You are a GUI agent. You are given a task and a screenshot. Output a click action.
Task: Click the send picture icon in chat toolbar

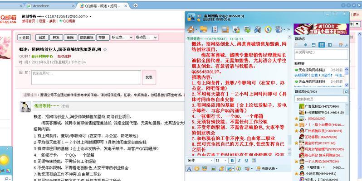213,169
